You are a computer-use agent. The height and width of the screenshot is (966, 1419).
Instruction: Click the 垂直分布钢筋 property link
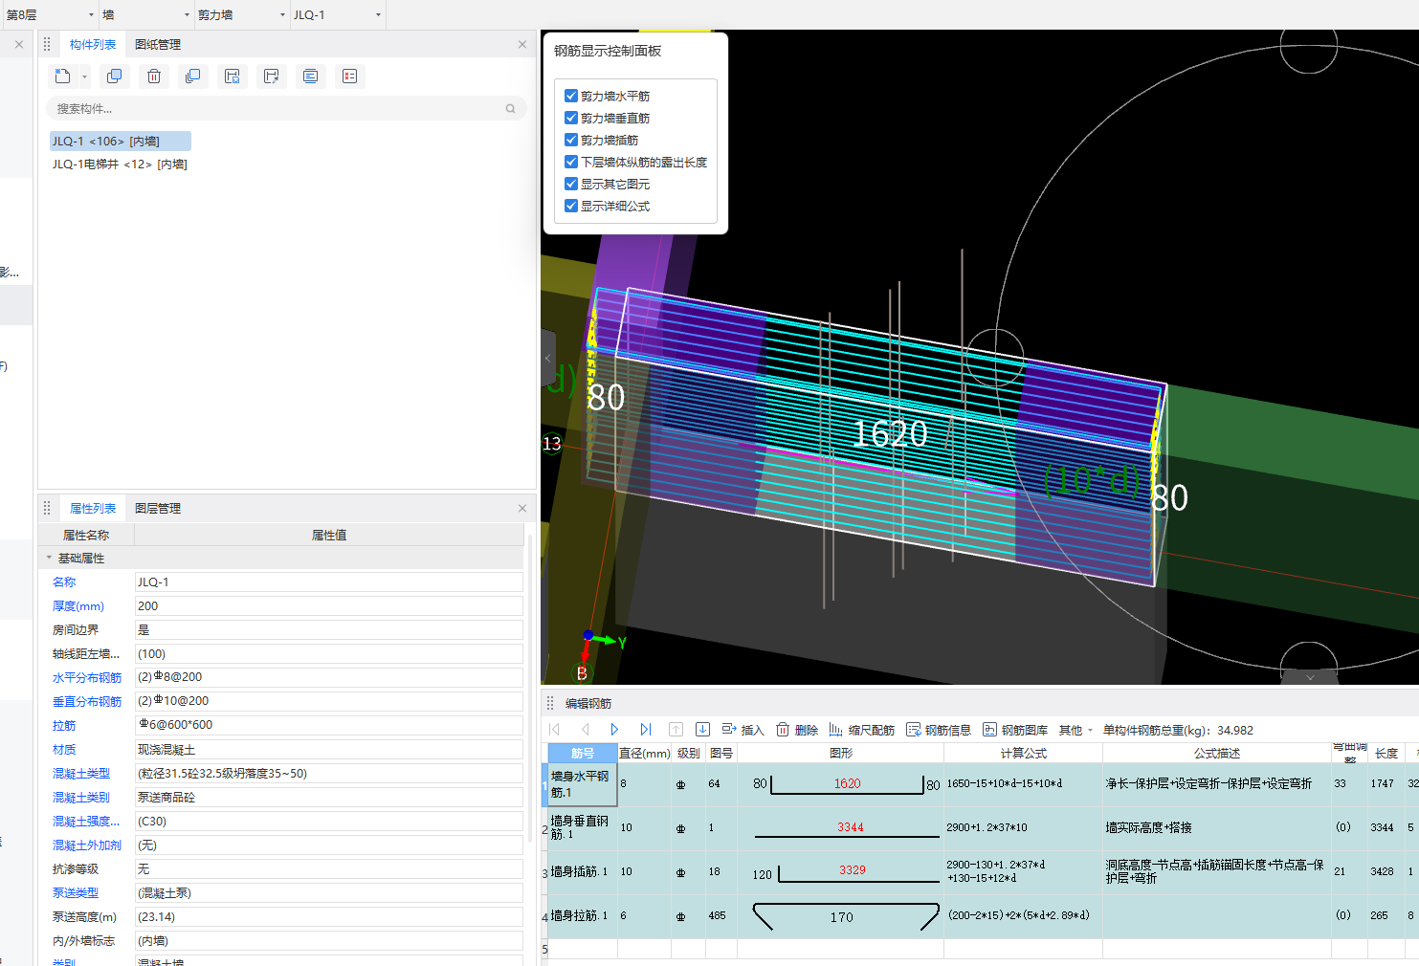click(87, 701)
